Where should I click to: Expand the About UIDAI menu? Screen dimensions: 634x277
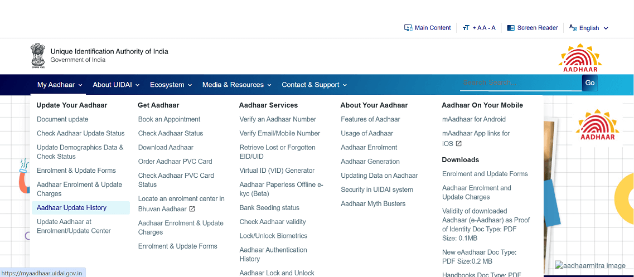(x=117, y=85)
